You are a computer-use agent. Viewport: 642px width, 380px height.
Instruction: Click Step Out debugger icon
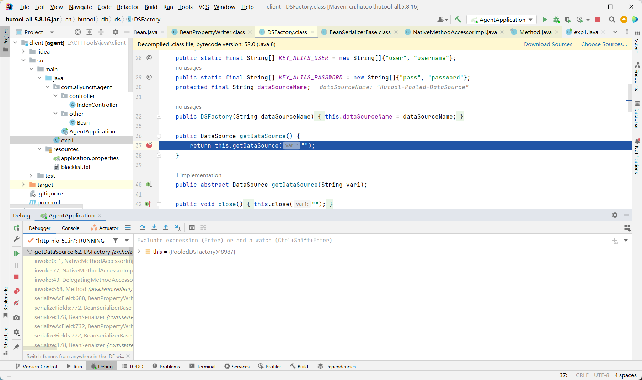pyautogui.click(x=166, y=227)
